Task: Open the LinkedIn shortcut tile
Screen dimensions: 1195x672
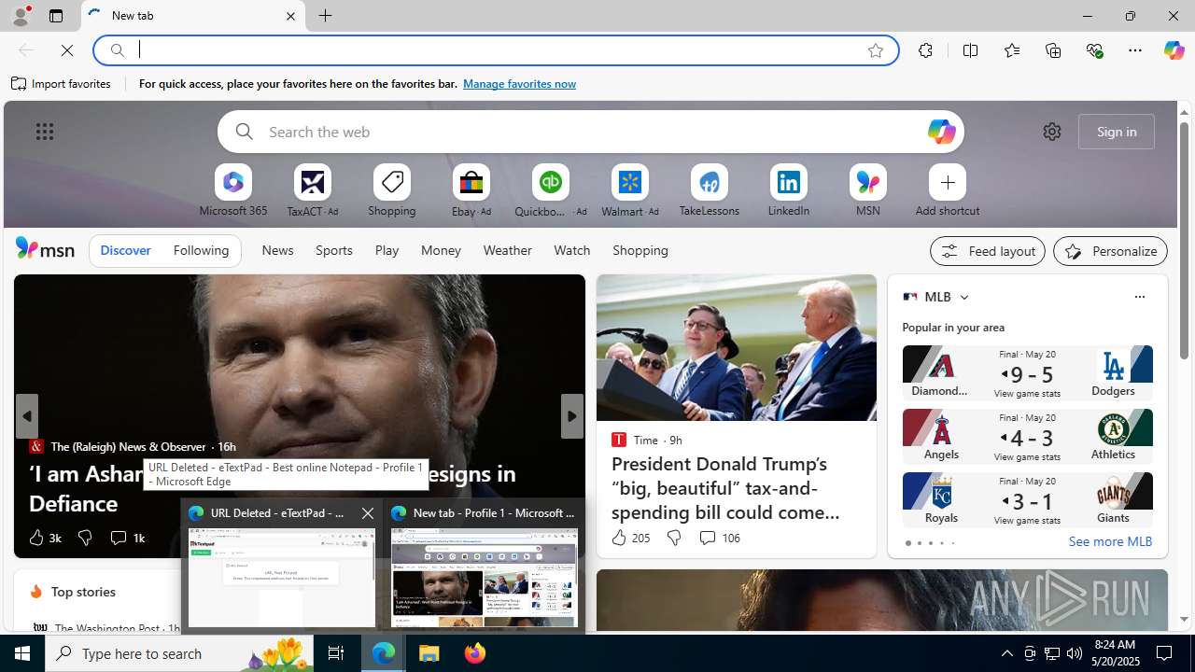Action: [x=788, y=191]
